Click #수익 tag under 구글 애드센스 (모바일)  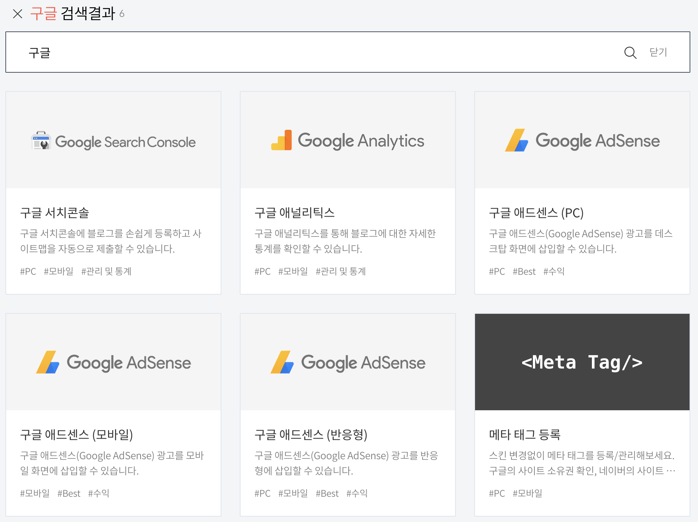point(99,493)
